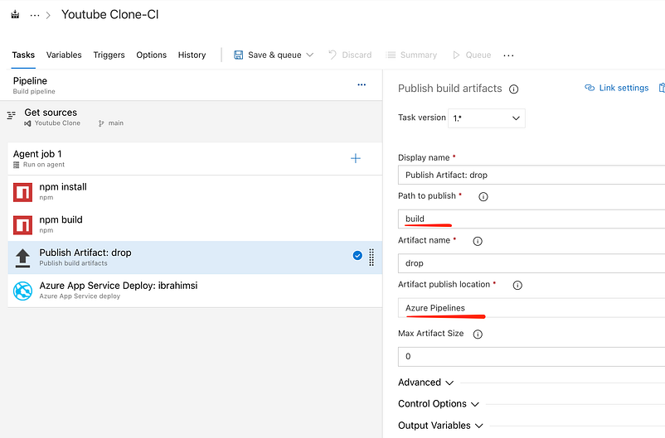The width and height of the screenshot is (665, 438).
Task: Open Link settings
Action: click(x=624, y=88)
